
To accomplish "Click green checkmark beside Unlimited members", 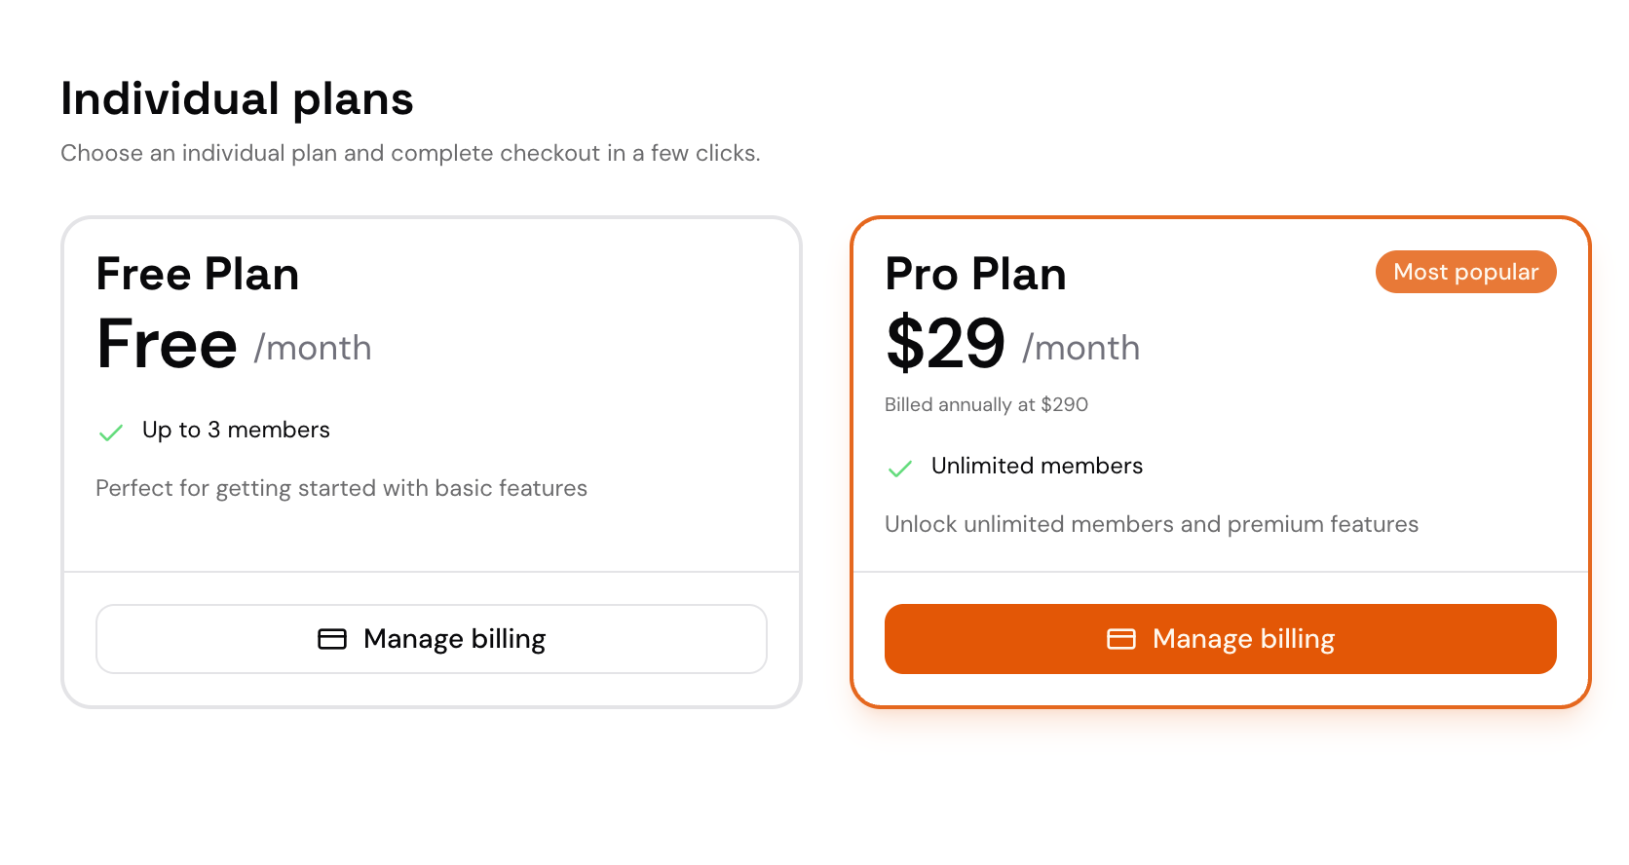I will tap(900, 469).
